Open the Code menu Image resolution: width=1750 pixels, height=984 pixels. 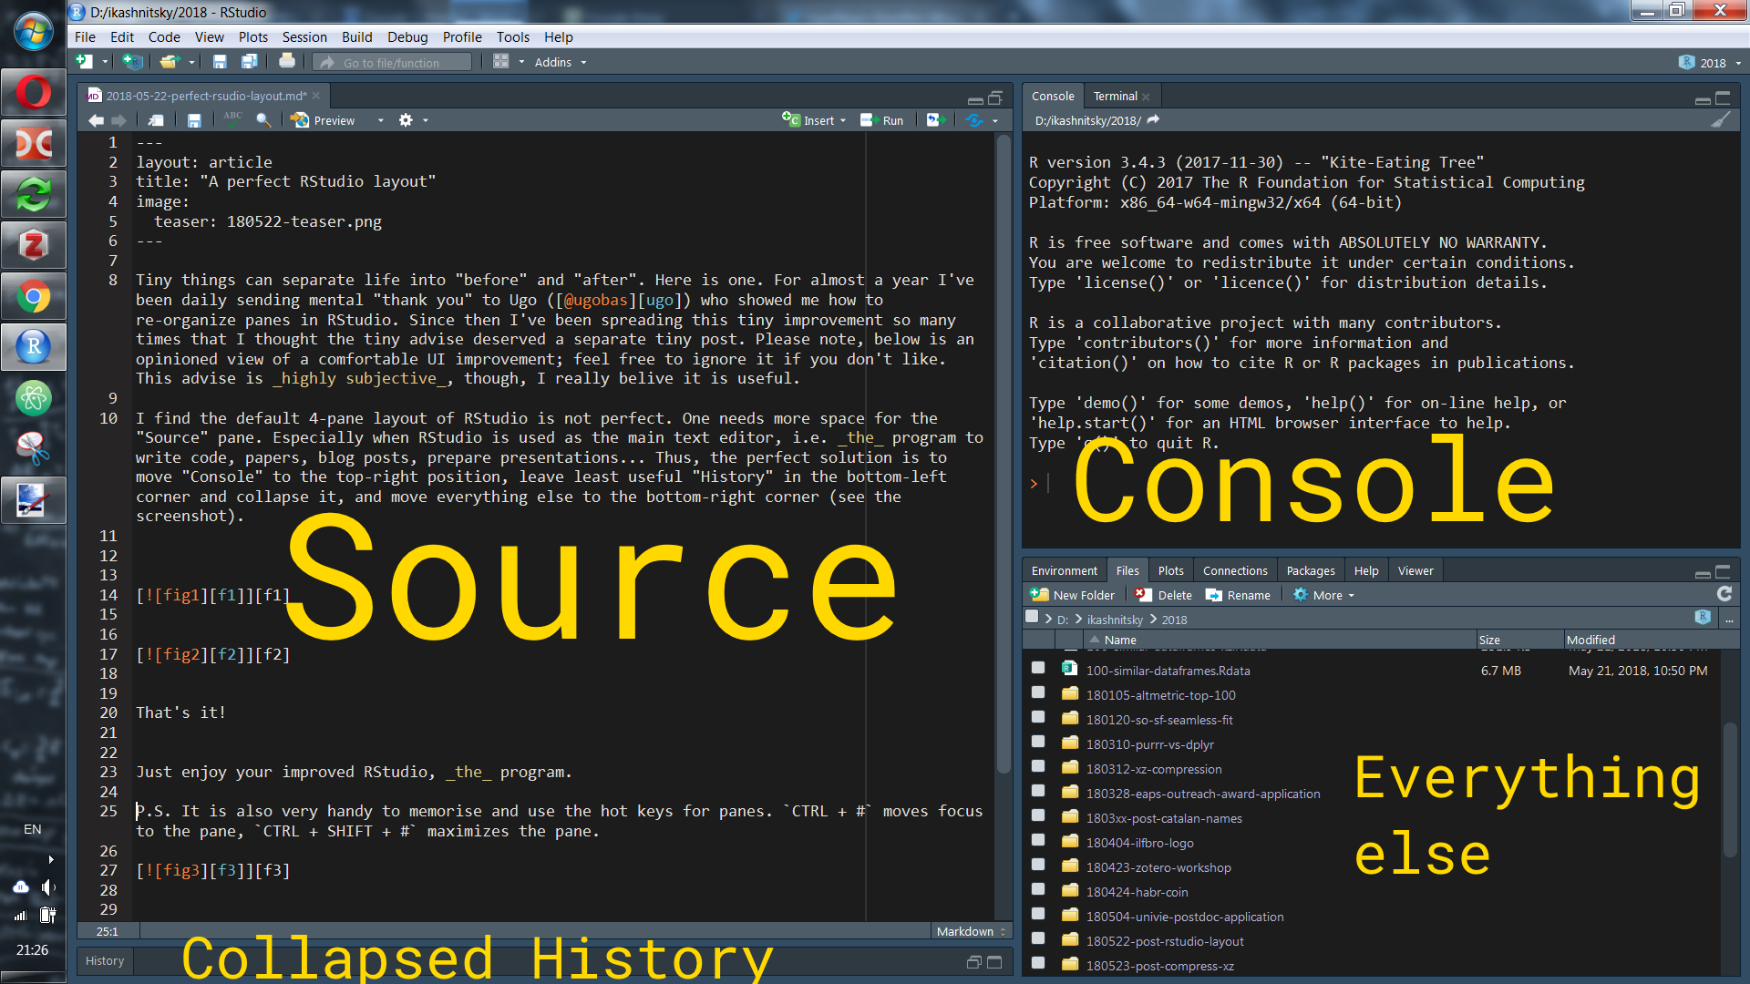click(x=164, y=37)
